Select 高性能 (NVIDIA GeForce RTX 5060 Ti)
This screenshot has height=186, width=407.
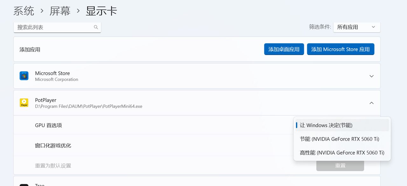click(342, 153)
